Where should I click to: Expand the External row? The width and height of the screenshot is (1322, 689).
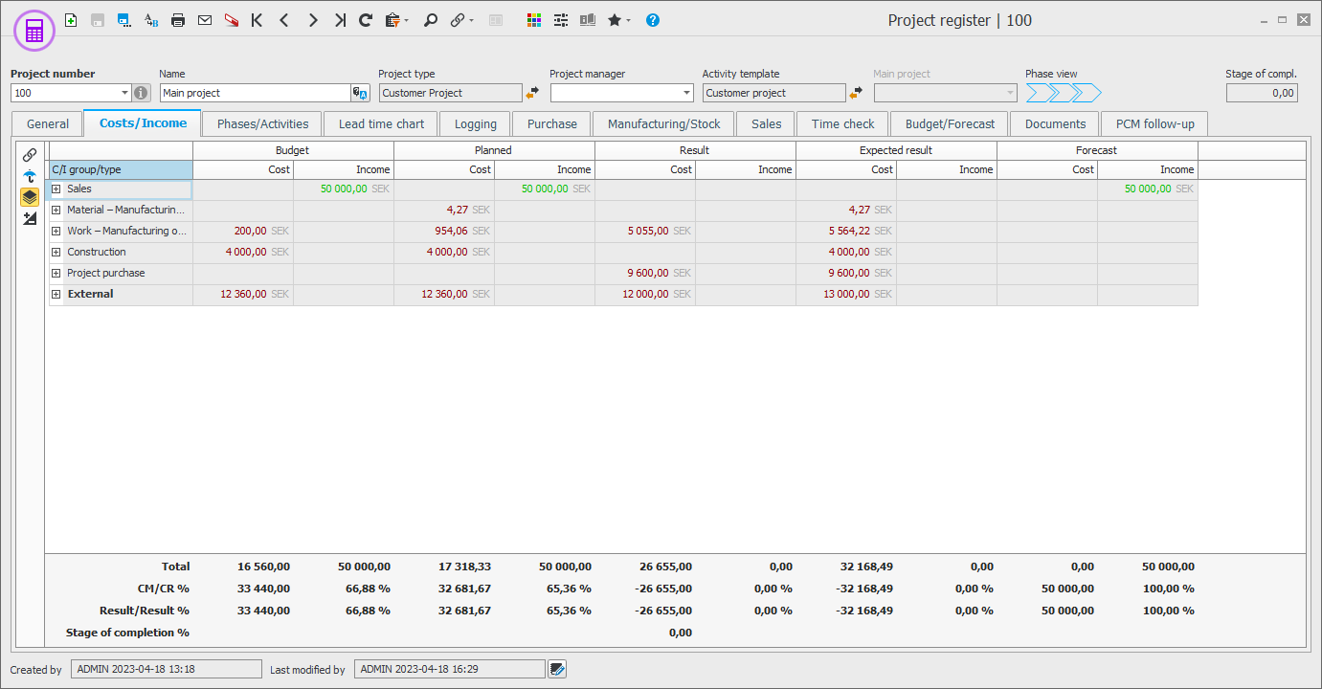(56, 295)
